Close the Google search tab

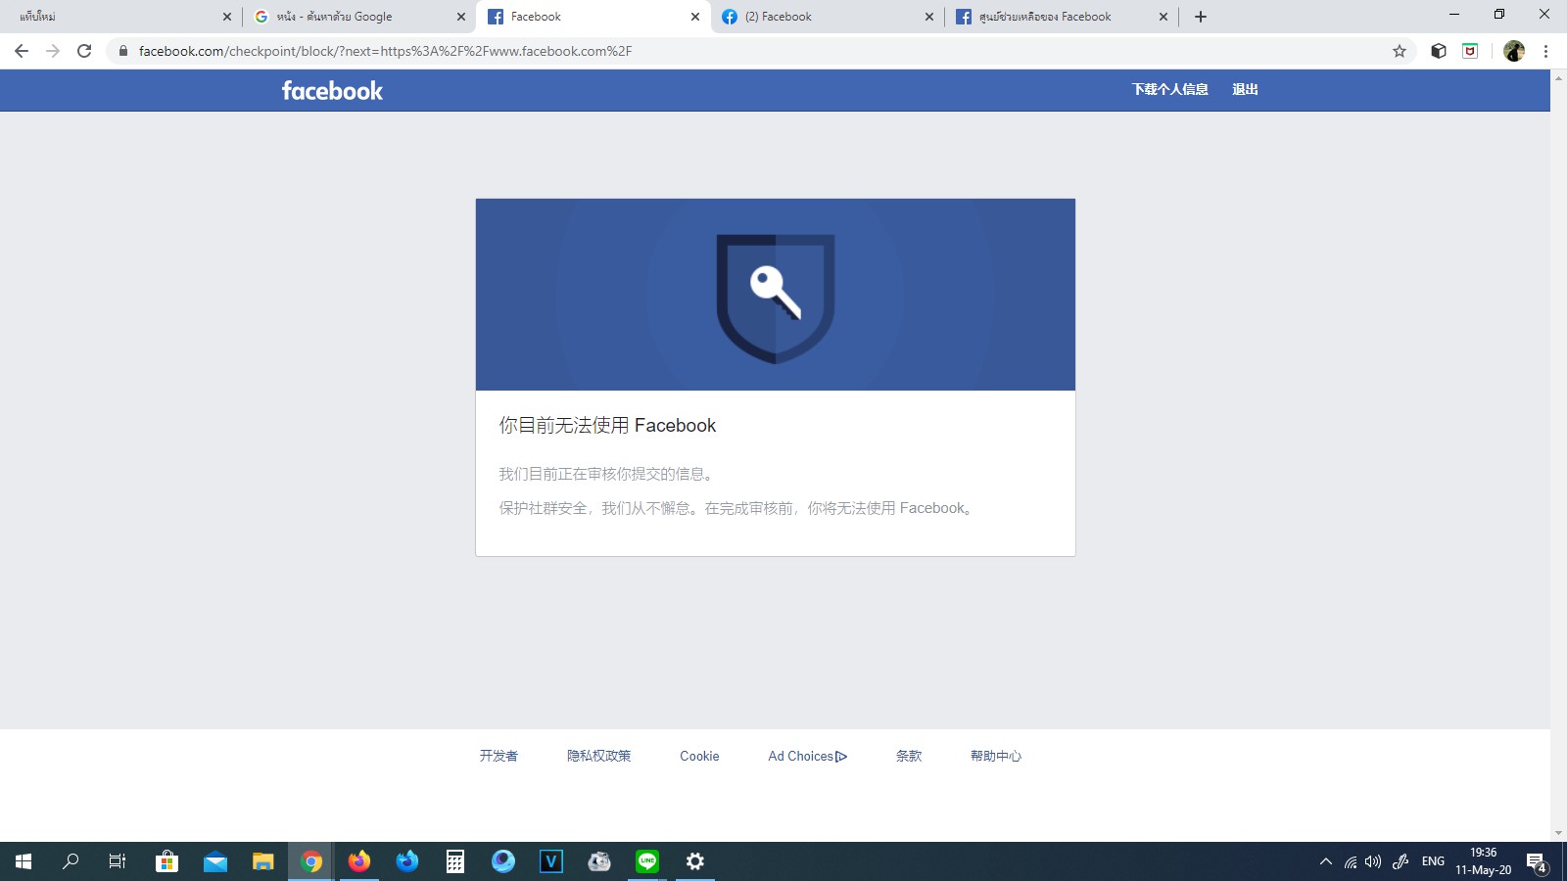461,17
